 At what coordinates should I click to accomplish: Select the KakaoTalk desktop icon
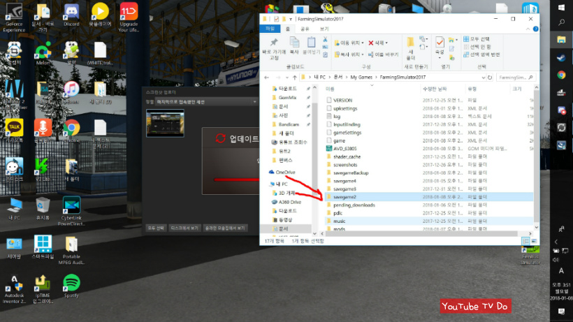[14, 131]
